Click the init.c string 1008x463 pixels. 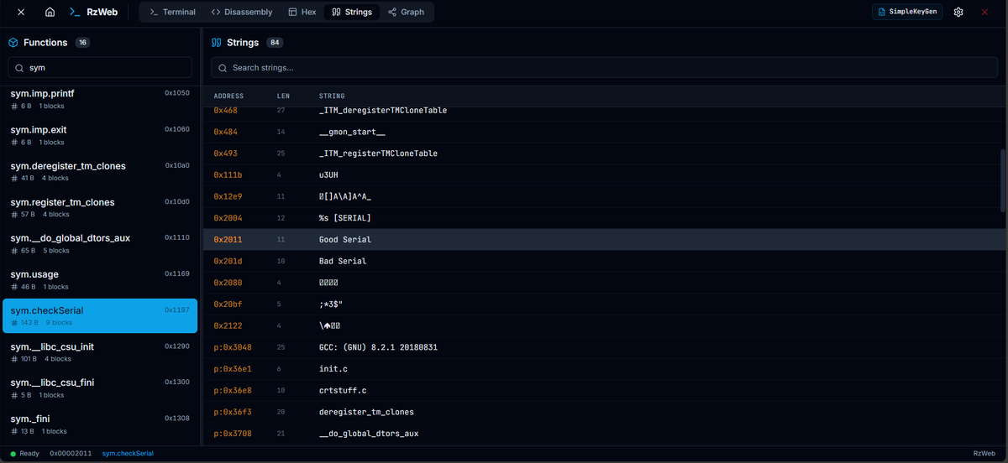click(x=333, y=368)
